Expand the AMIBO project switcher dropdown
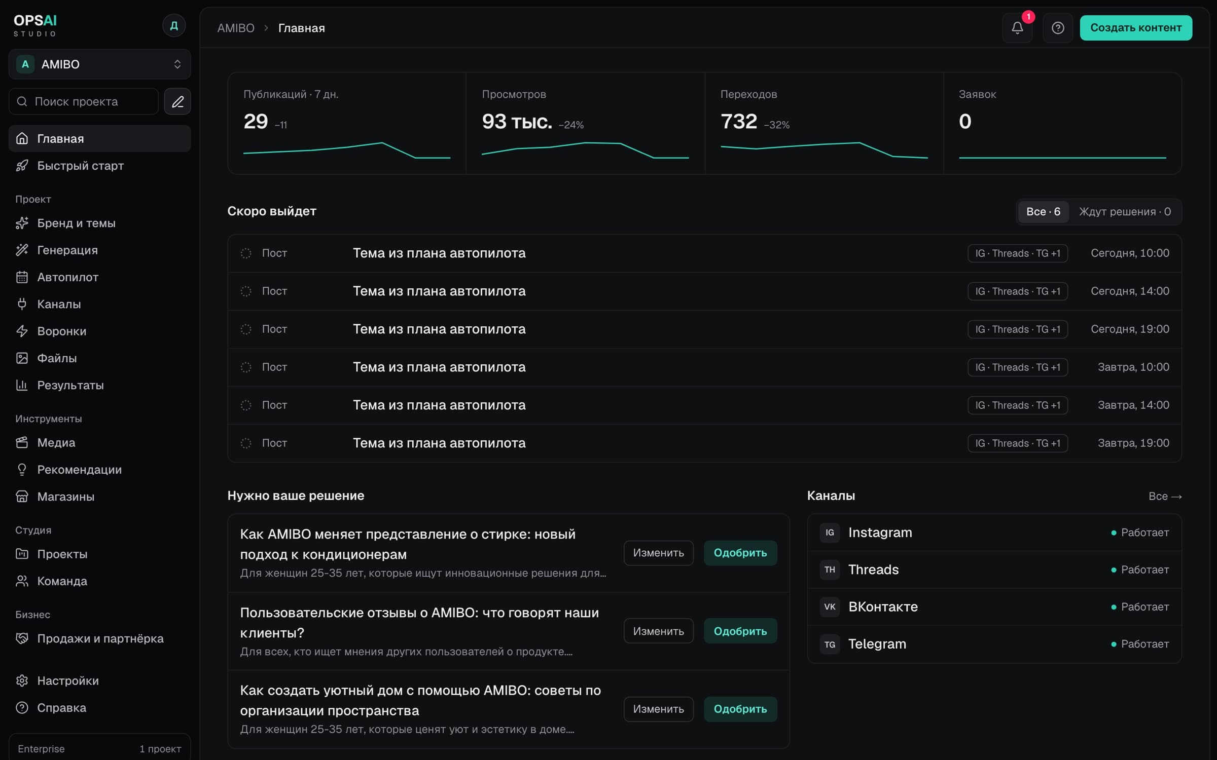The height and width of the screenshot is (760, 1217). [99, 64]
